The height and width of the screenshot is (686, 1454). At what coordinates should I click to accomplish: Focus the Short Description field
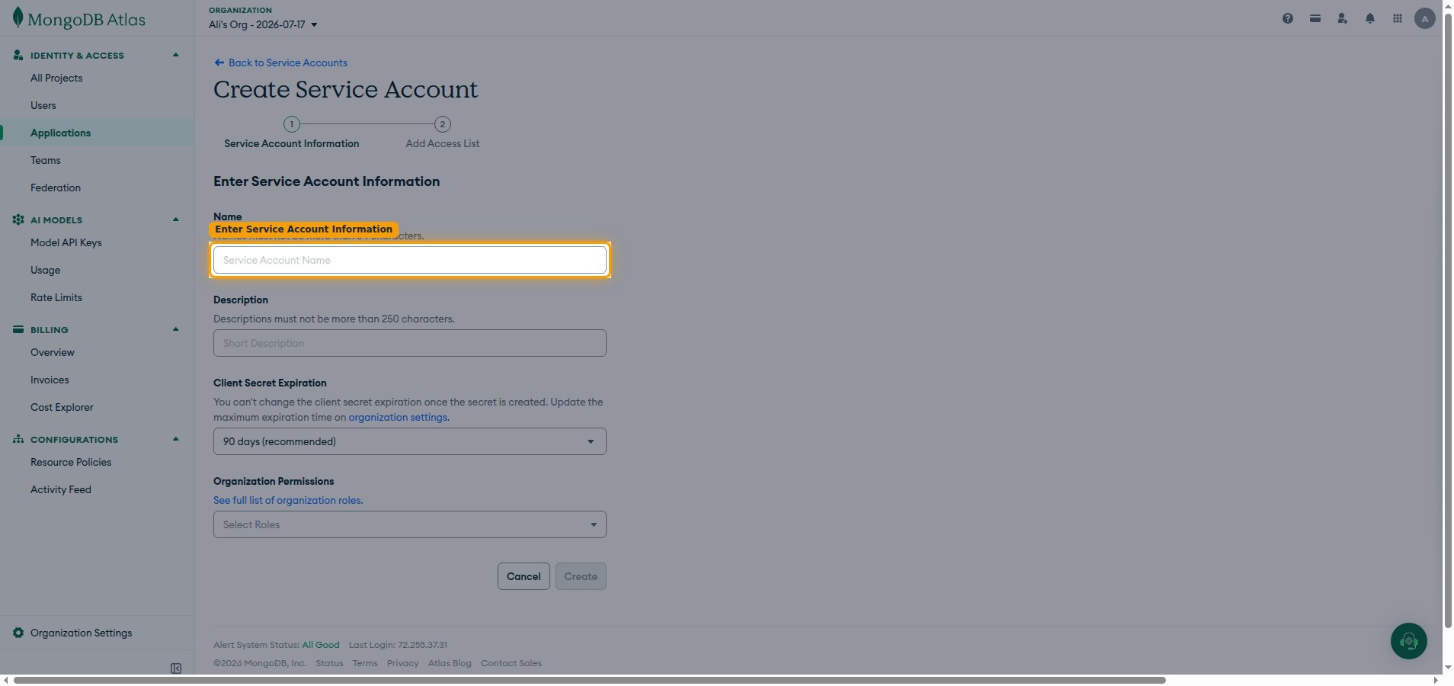click(x=410, y=343)
